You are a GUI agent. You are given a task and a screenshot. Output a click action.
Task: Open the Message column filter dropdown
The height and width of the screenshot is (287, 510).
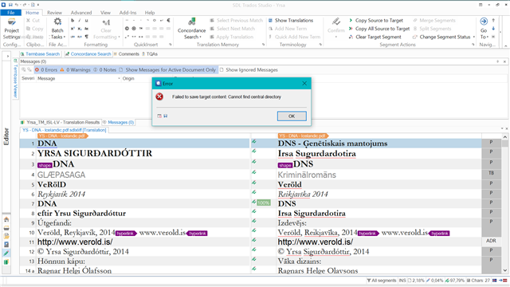point(119,78)
